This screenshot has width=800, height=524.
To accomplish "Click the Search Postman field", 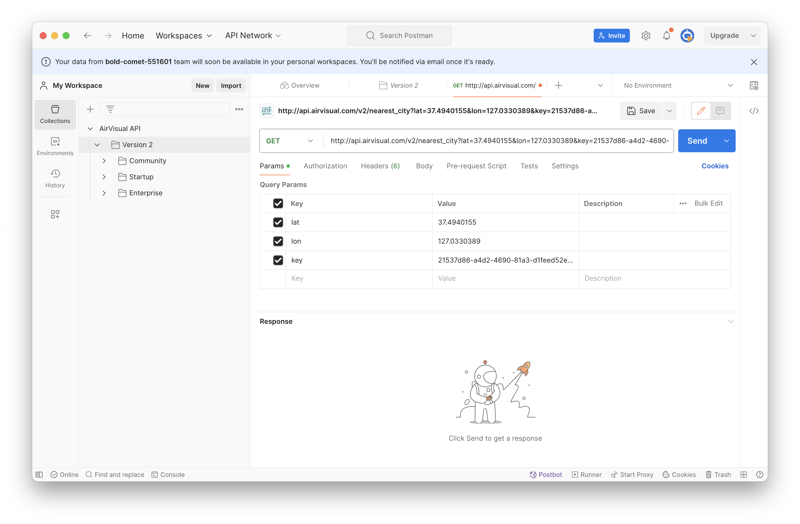I will [399, 36].
